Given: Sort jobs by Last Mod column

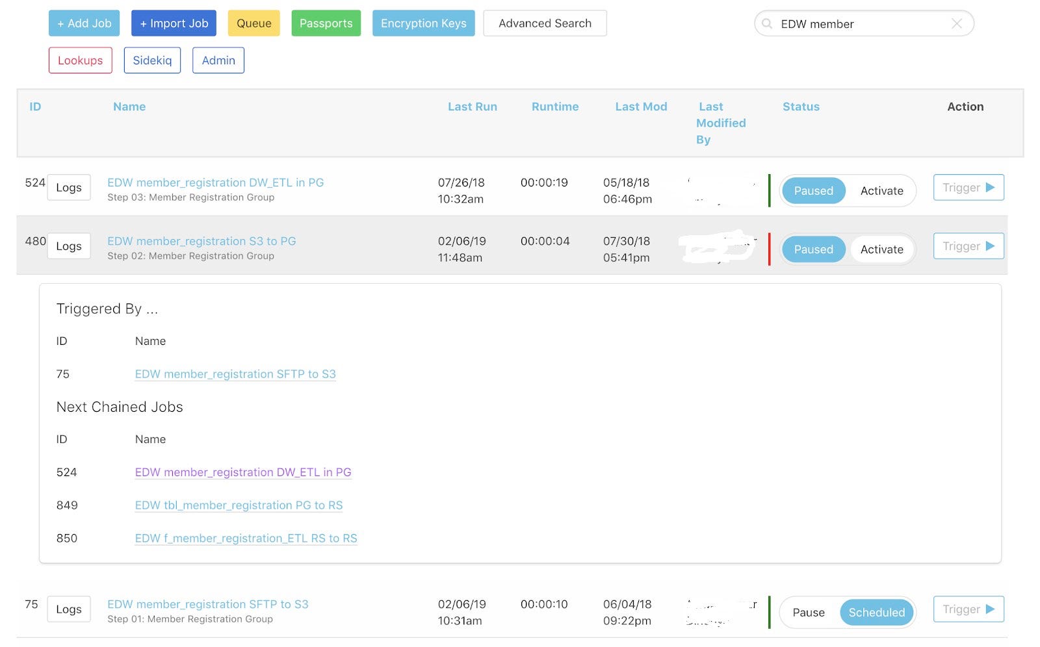Looking at the screenshot, I should (642, 107).
